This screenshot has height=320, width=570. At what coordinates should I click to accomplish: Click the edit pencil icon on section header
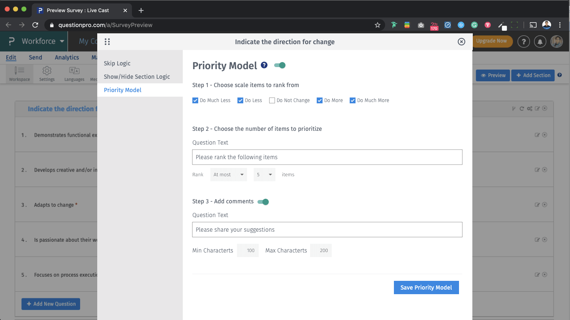(x=537, y=108)
